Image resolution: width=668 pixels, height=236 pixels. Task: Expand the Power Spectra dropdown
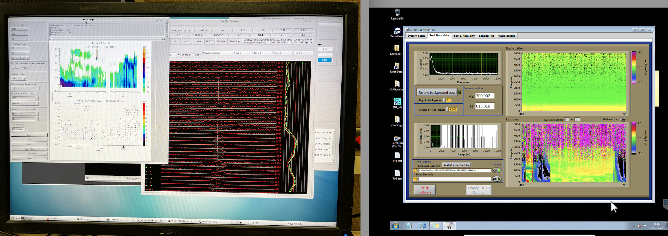217,53
